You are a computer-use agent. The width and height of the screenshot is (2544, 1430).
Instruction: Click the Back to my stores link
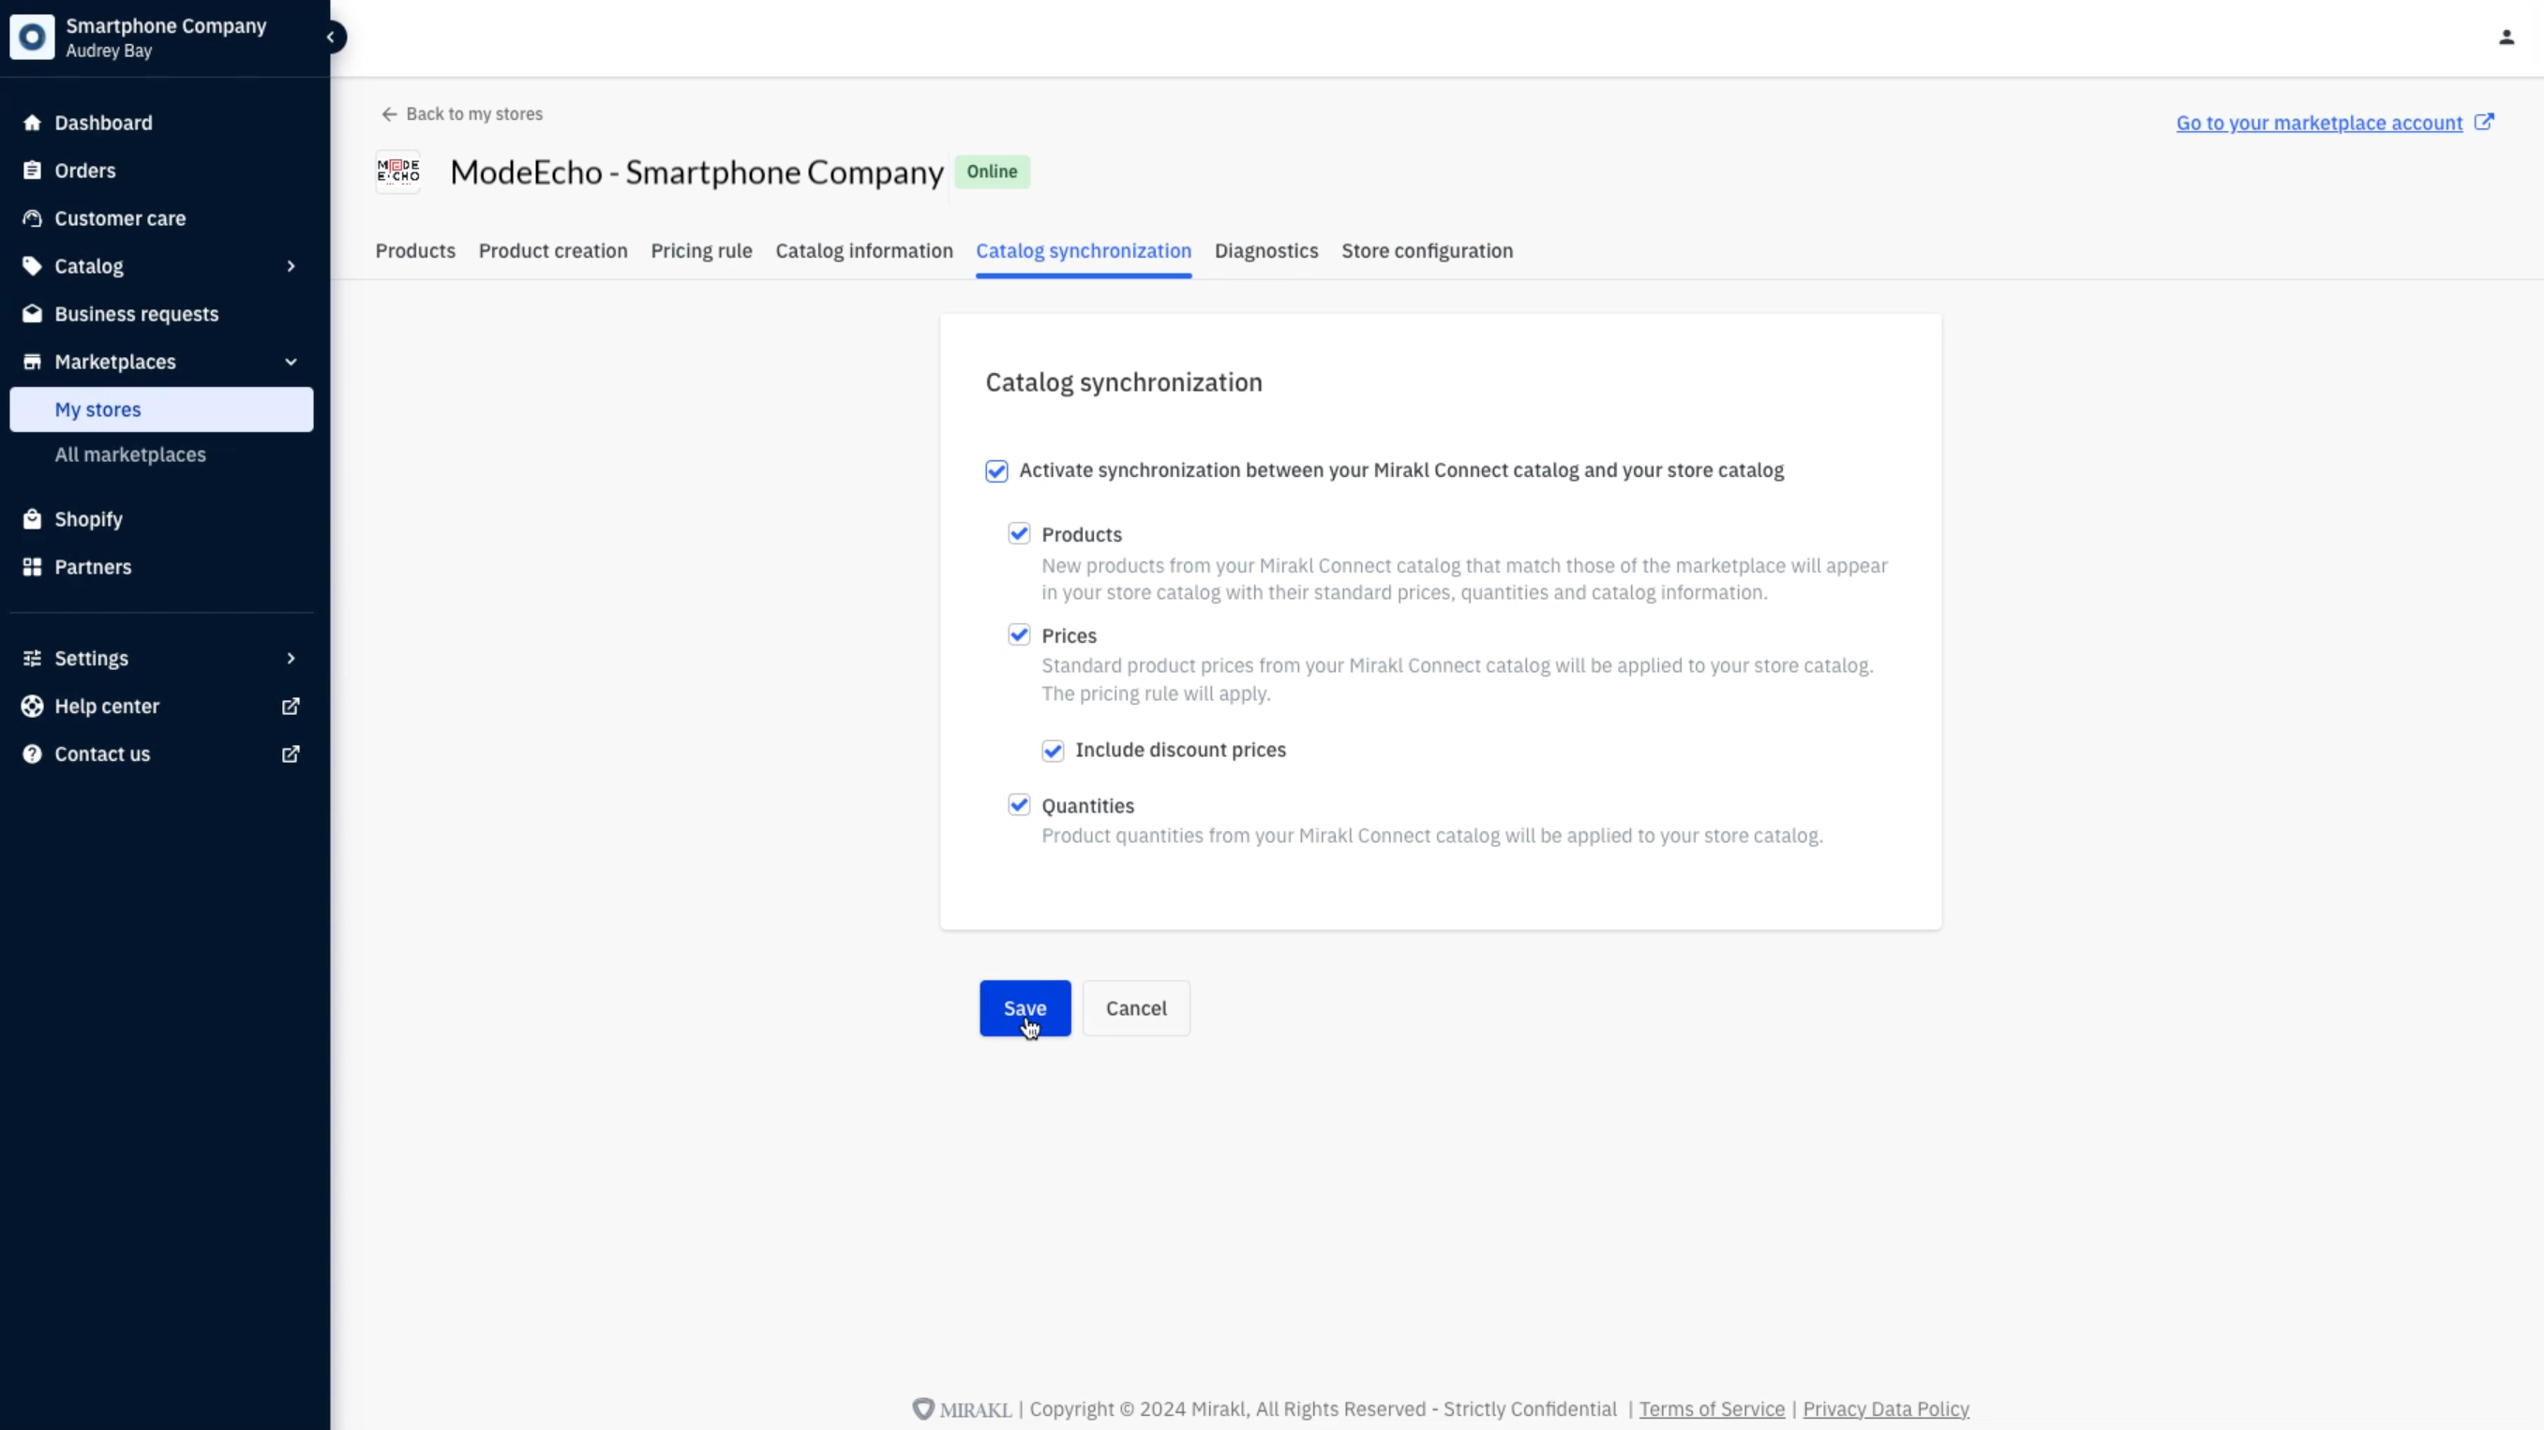click(x=459, y=113)
